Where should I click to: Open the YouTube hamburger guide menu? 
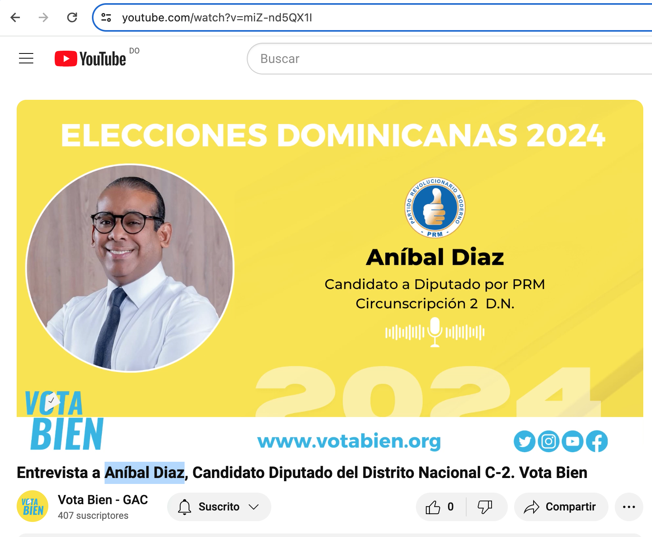(x=26, y=59)
